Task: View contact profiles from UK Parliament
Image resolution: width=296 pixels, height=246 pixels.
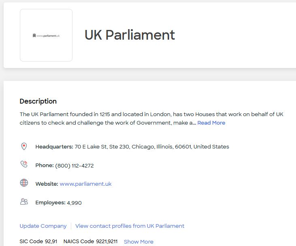Action: pos(130,226)
